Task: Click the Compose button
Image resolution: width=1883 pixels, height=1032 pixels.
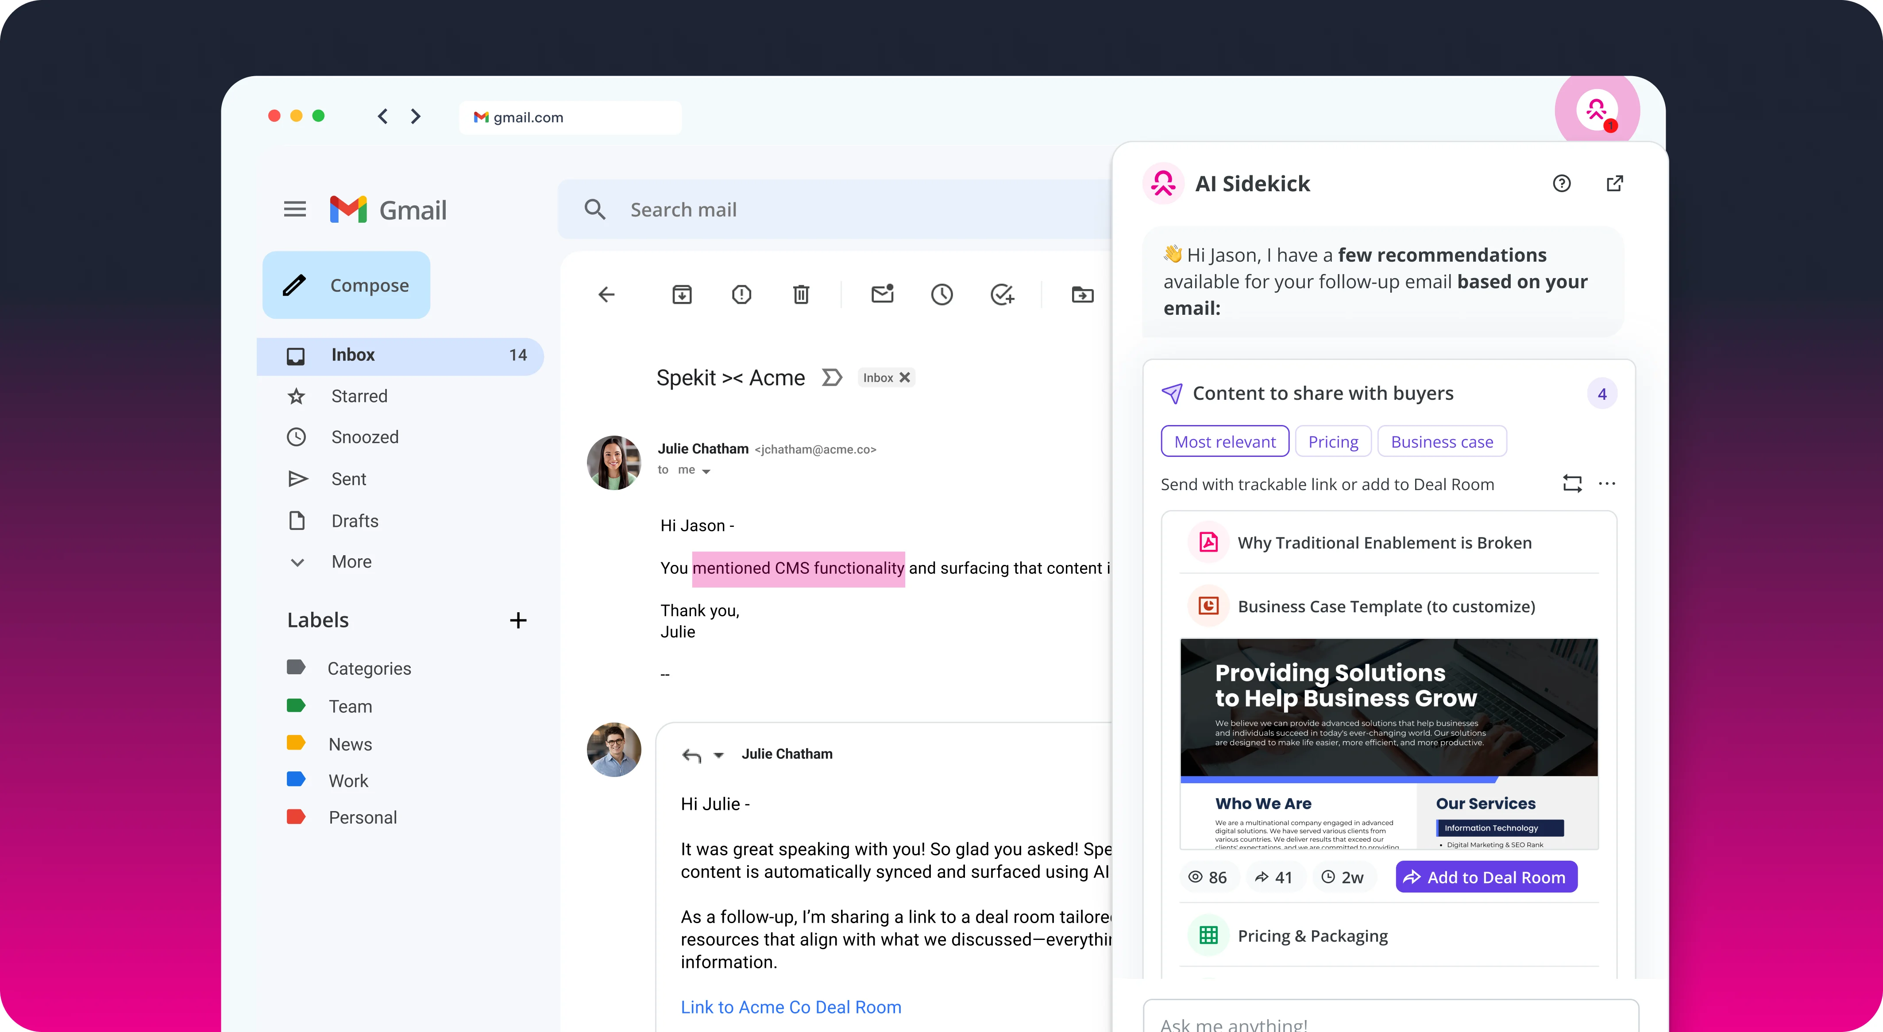Action: coord(347,285)
